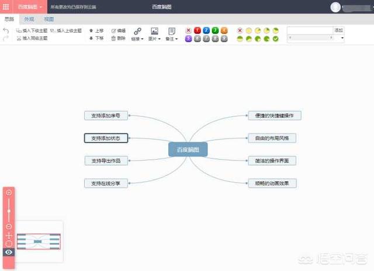Click 下移 to move node down
The height and width of the screenshot is (271, 374).
(x=96, y=38)
